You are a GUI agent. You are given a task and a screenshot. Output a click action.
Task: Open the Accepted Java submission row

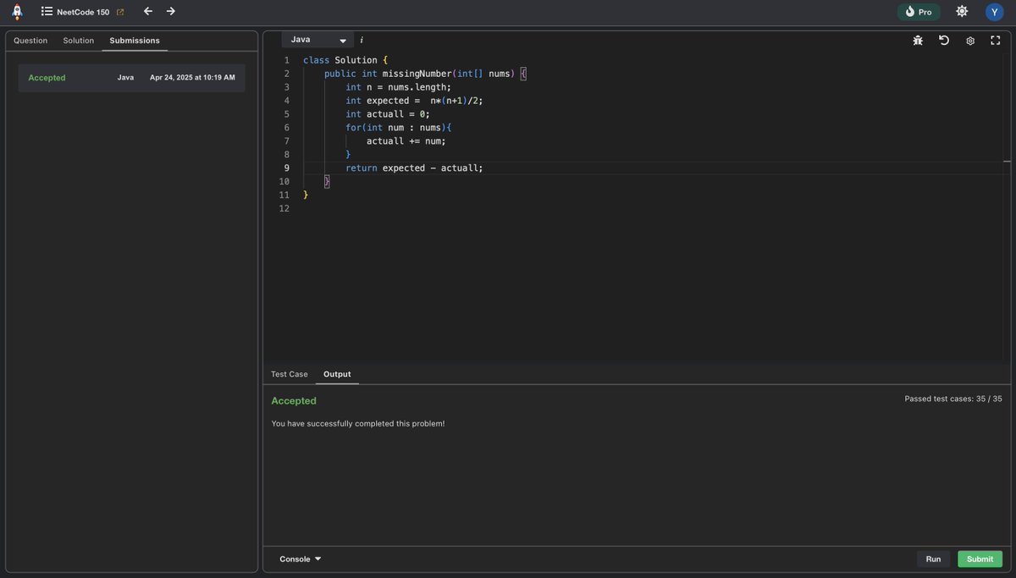pyautogui.click(x=131, y=78)
